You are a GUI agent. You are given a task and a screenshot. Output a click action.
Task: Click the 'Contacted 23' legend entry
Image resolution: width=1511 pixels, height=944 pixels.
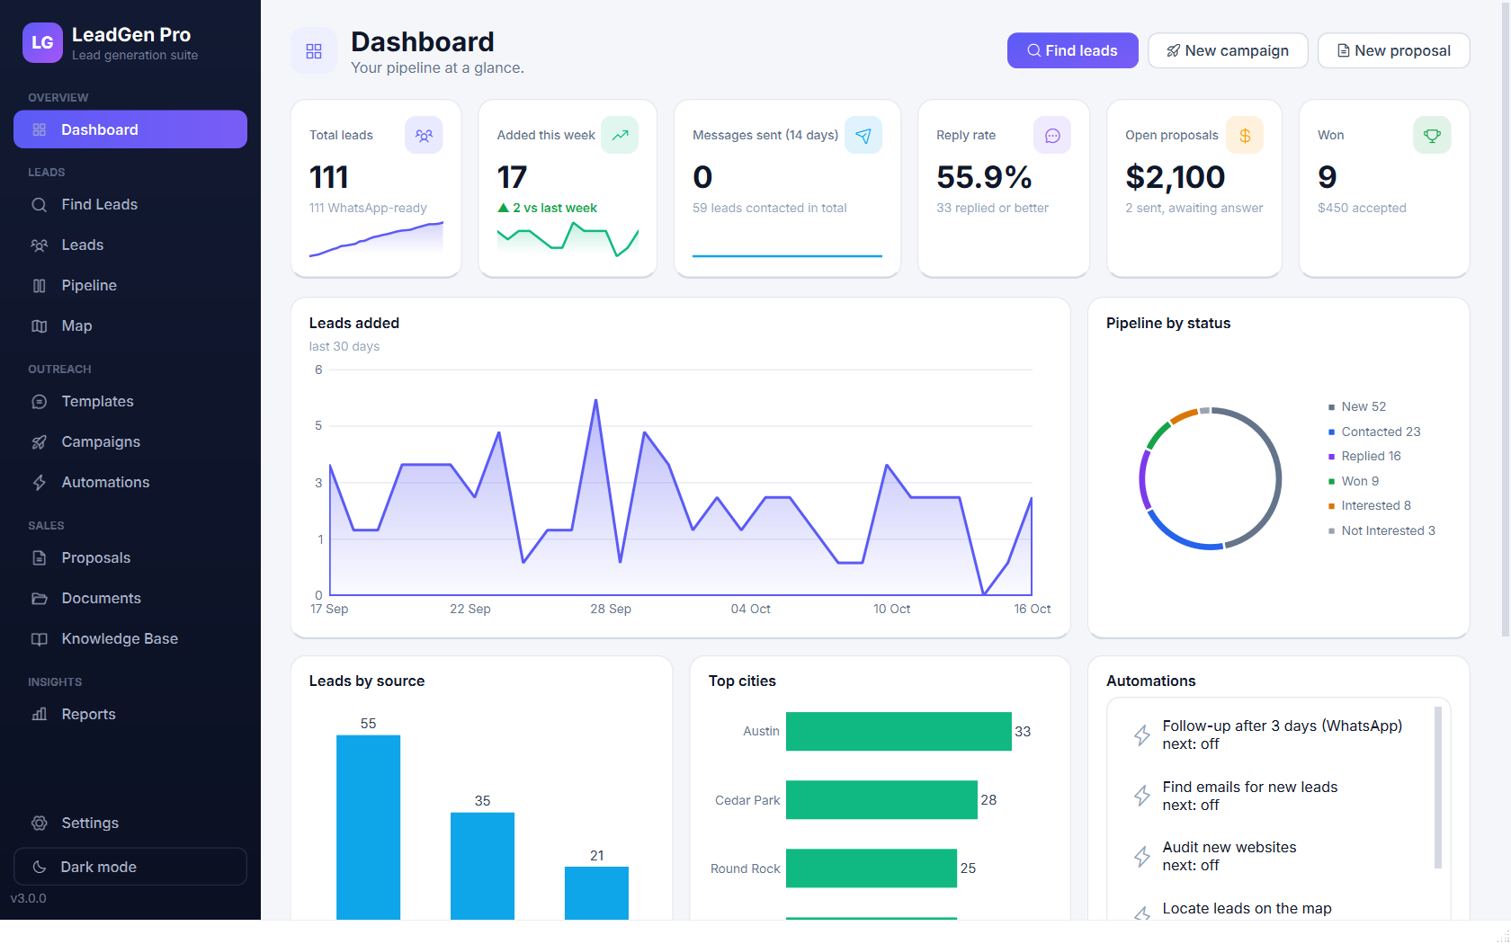click(x=1374, y=432)
